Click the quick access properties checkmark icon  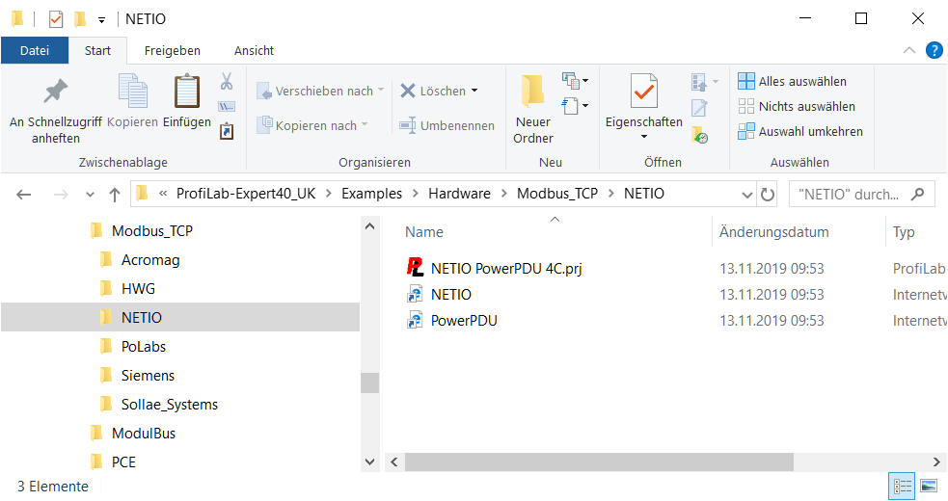(x=56, y=19)
